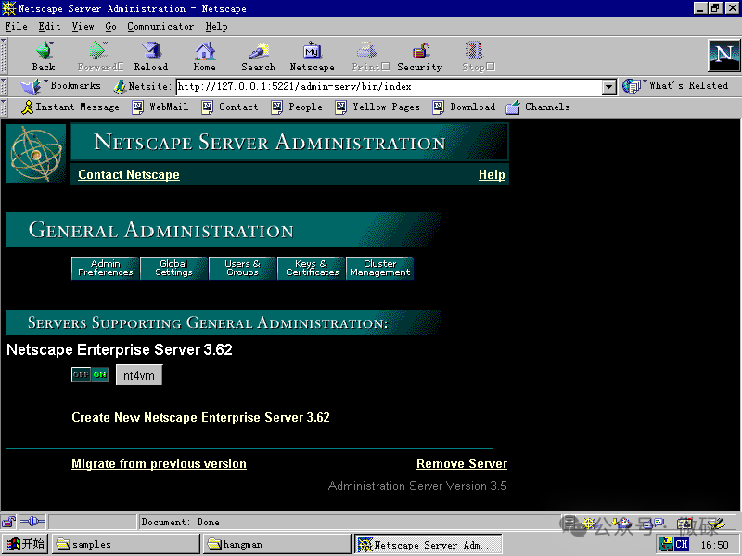Viewport: 742px width, 556px height.
Task: Reload the current page
Action: 150,56
